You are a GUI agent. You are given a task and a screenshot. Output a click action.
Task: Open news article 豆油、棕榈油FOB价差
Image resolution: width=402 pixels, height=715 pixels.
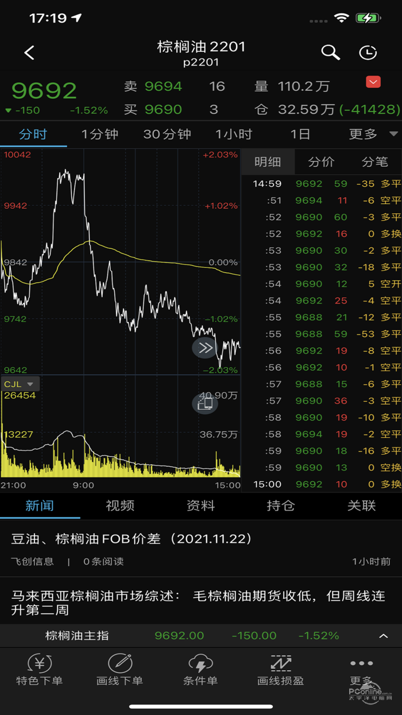tap(201, 548)
